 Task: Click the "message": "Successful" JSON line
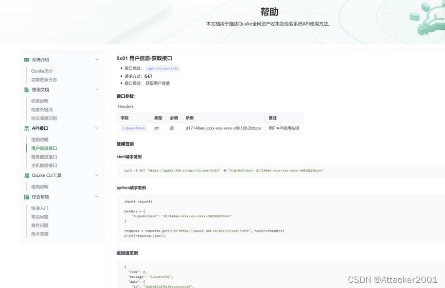point(150,277)
